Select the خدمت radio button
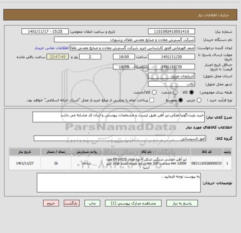Viewport: 241px width, 233px height. 175,92
